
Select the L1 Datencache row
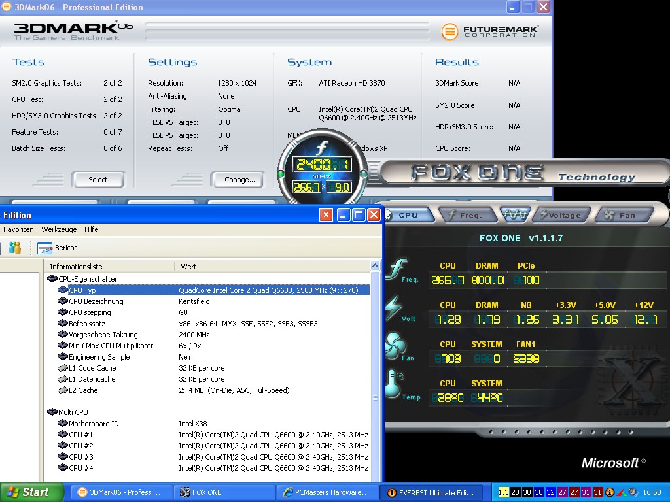213,378
